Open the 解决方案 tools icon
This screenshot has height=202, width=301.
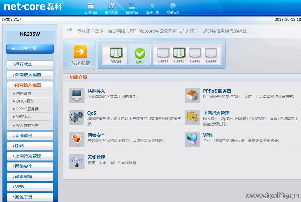(x=111, y=6)
